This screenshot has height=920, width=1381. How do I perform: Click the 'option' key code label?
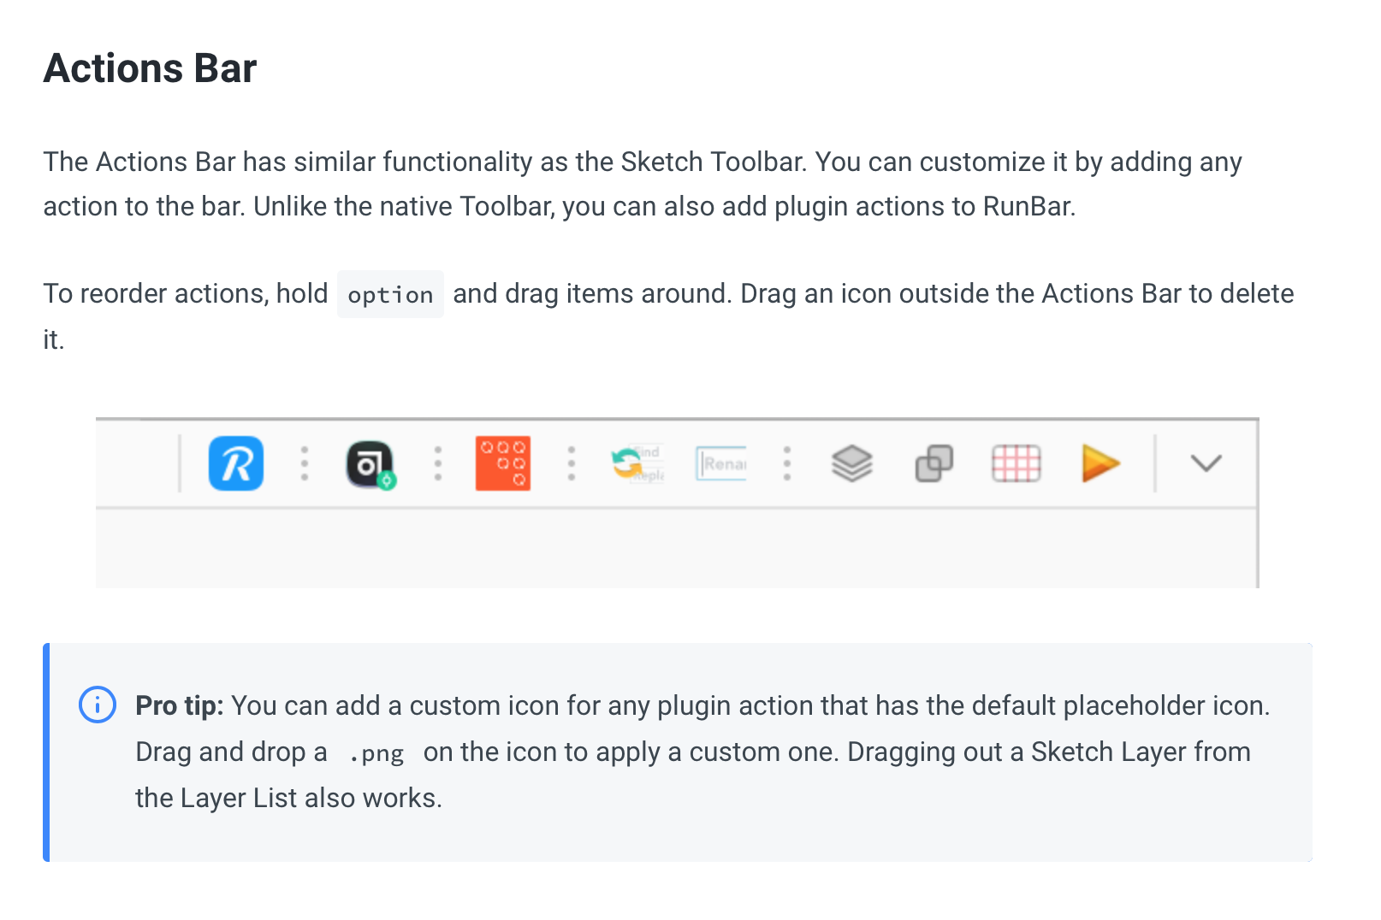coord(390,295)
